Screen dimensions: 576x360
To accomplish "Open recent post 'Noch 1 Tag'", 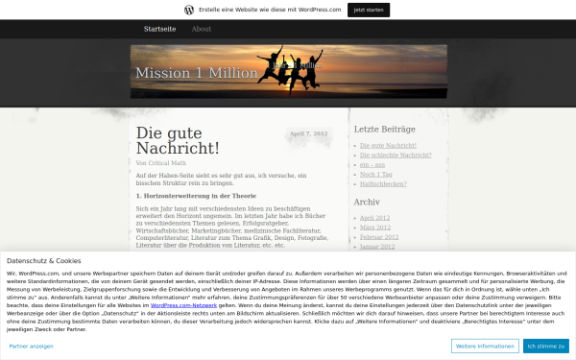I will pos(375,174).
